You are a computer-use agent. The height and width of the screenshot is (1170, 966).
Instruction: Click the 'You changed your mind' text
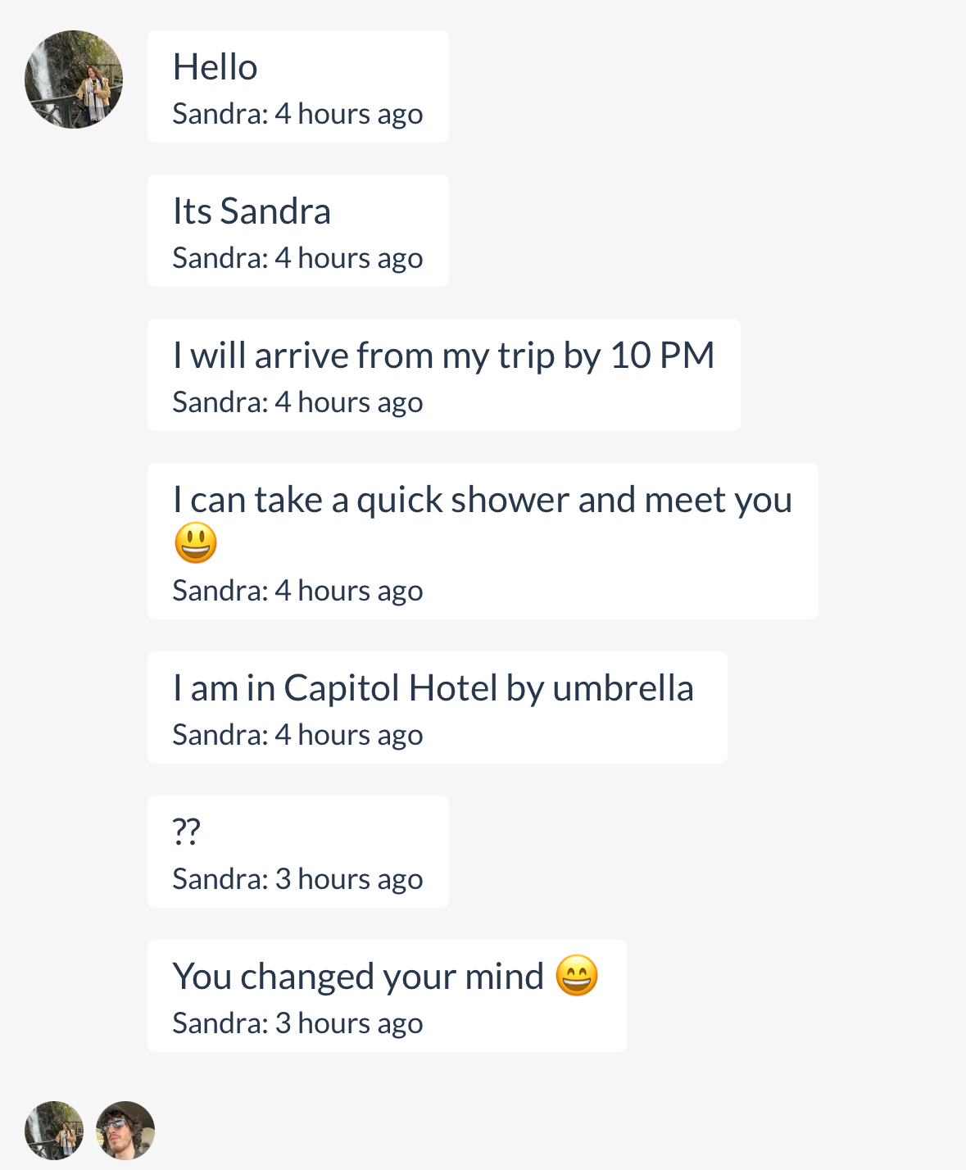pyautogui.click(x=358, y=977)
